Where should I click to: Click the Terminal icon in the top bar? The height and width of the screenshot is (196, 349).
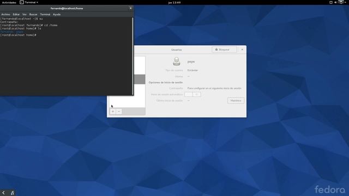click(22, 2)
